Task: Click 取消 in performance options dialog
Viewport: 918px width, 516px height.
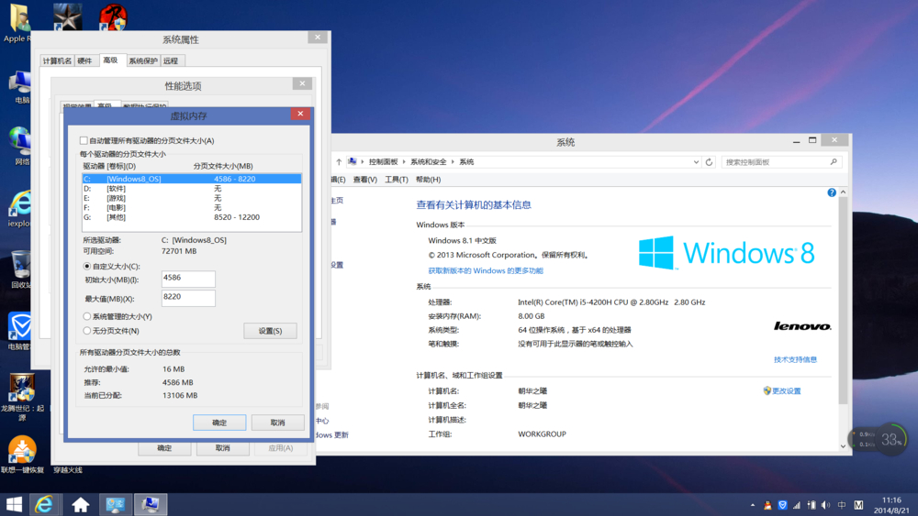Action: coord(222,448)
